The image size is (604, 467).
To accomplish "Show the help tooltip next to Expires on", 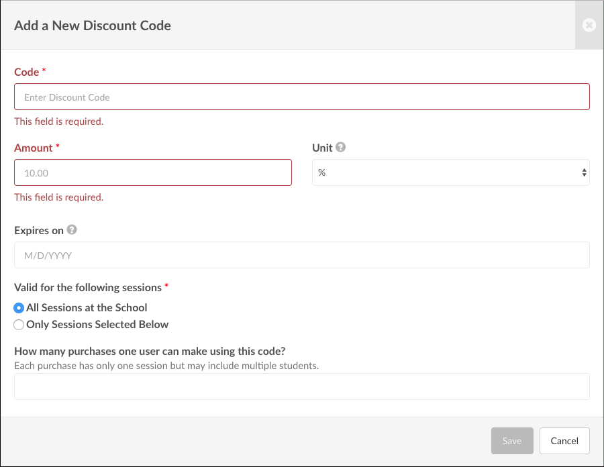I will (x=72, y=229).
